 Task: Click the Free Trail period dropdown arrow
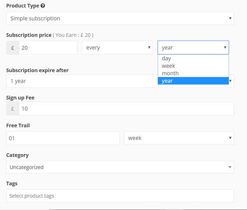[x=230, y=138]
